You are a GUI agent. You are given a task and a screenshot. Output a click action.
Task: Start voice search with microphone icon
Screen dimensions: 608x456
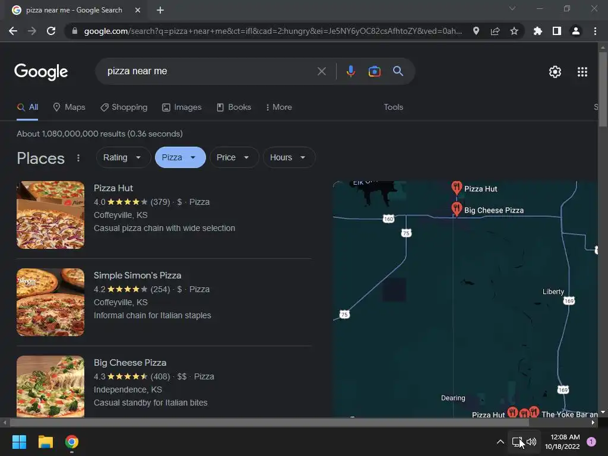tap(350, 71)
